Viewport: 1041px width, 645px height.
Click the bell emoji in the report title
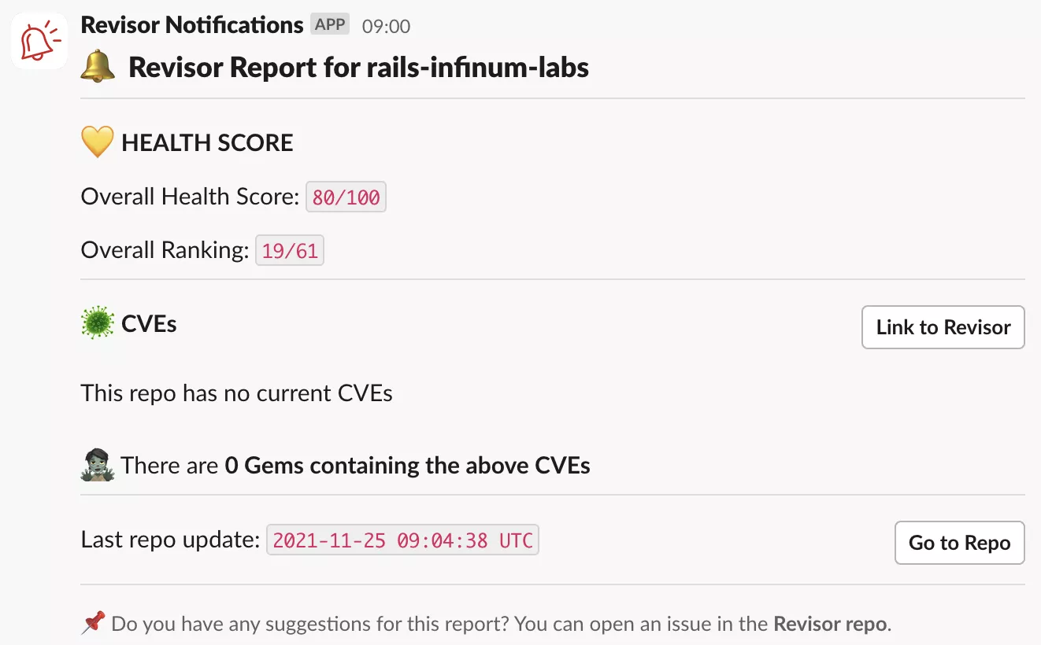[x=98, y=67]
